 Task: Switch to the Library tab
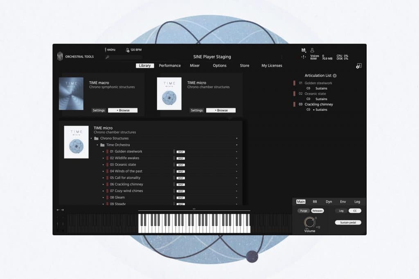[145, 66]
